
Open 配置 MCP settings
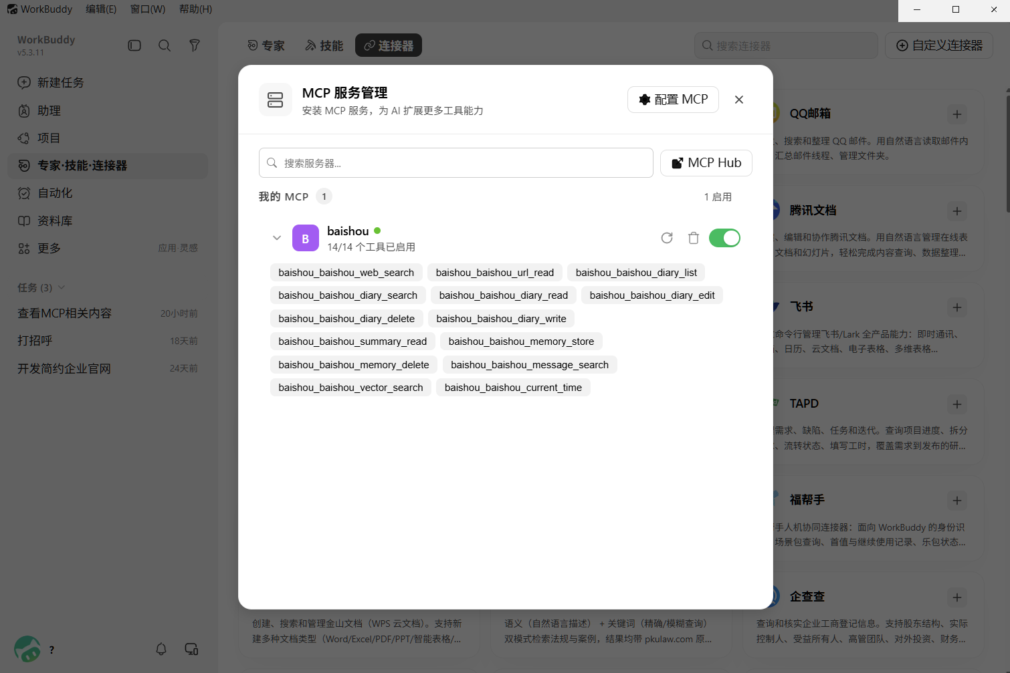[x=673, y=100]
